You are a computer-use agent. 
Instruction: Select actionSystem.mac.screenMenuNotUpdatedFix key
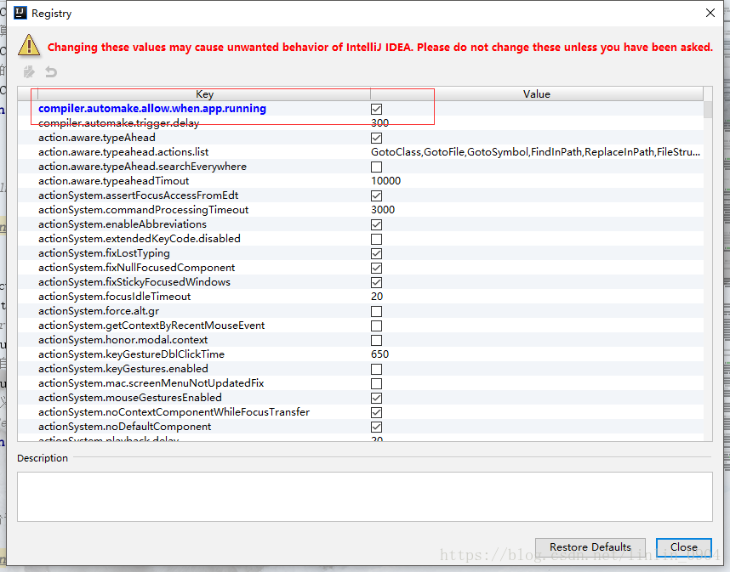point(151,382)
